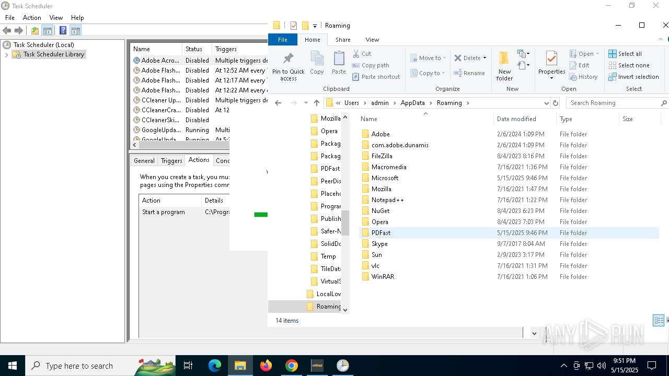Click Refresh button beside address bar

pos(556,103)
